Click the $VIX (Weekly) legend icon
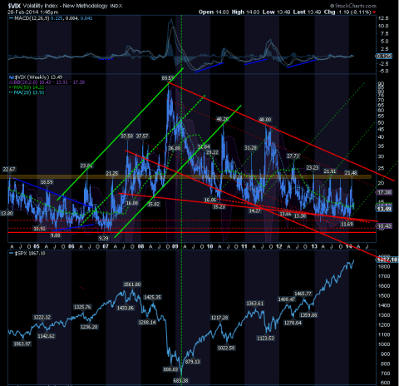 [x=12, y=77]
